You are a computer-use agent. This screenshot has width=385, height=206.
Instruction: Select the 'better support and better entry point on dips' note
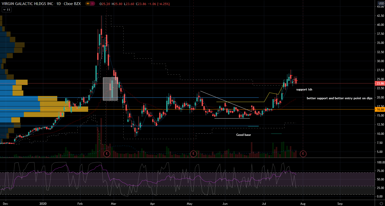(x=340, y=98)
